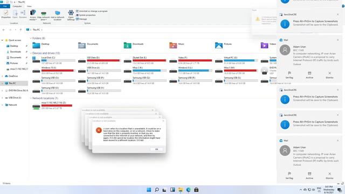Expand the OneDrive tree node

pos(2,76)
